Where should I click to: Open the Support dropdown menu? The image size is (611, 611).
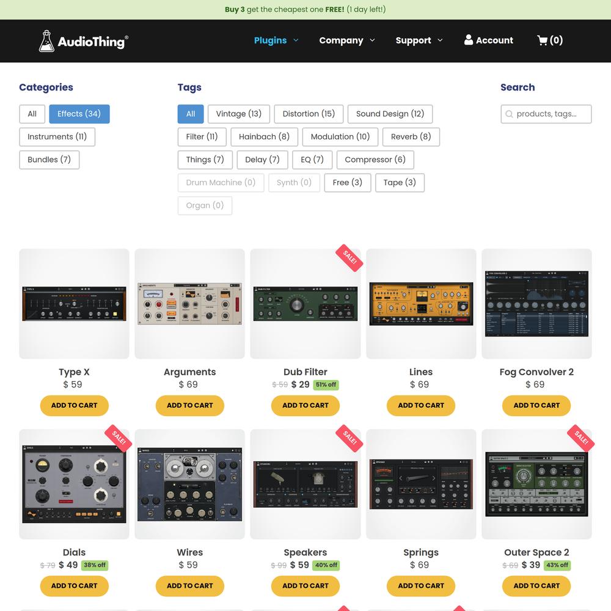pos(419,40)
